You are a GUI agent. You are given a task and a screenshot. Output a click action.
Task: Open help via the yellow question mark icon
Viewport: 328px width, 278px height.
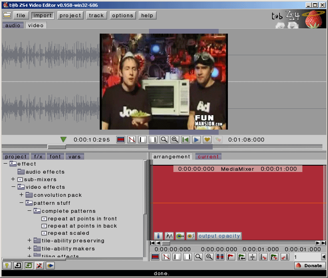point(6,266)
